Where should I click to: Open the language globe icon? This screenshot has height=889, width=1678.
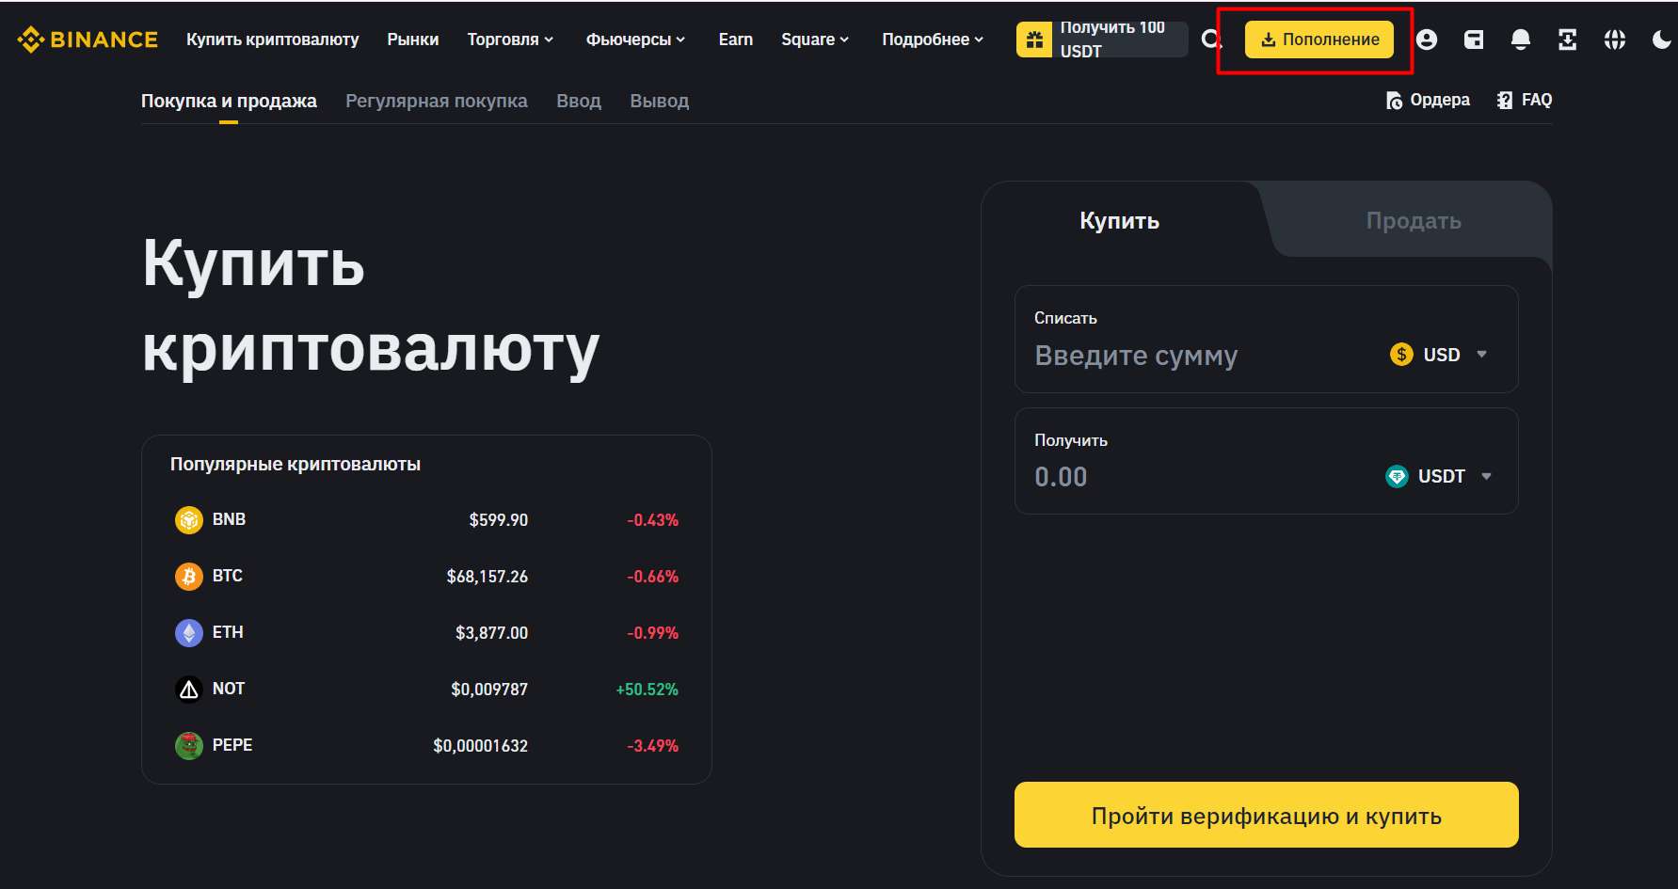[1615, 40]
